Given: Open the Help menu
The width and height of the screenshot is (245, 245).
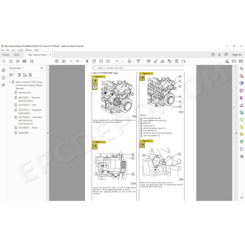Looking at the screenshot, I should click(x=36, y=50).
